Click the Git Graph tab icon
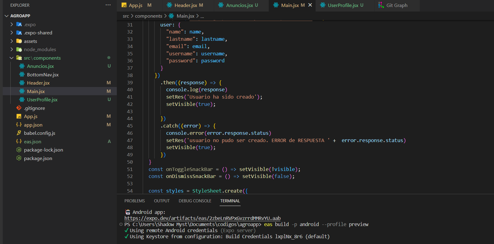This screenshot has height=244, width=494. coord(381,5)
